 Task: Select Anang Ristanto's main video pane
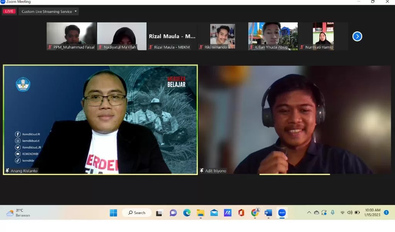click(100, 120)
